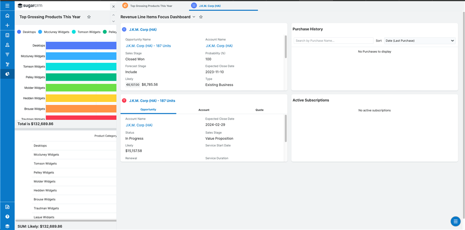Screen dimensions: 465x230
Task: Open Contacts person icon in sidebar
Action: point(7,45)
